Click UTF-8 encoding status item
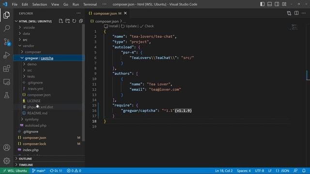The width and height of the screenshot is (310, 174). (260, 171)
